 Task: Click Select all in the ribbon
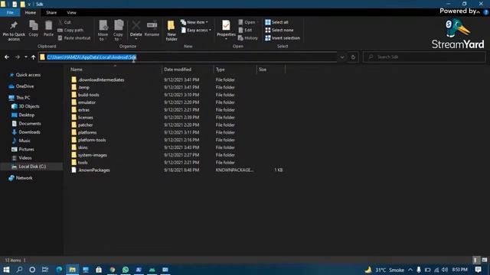[277, 22]
